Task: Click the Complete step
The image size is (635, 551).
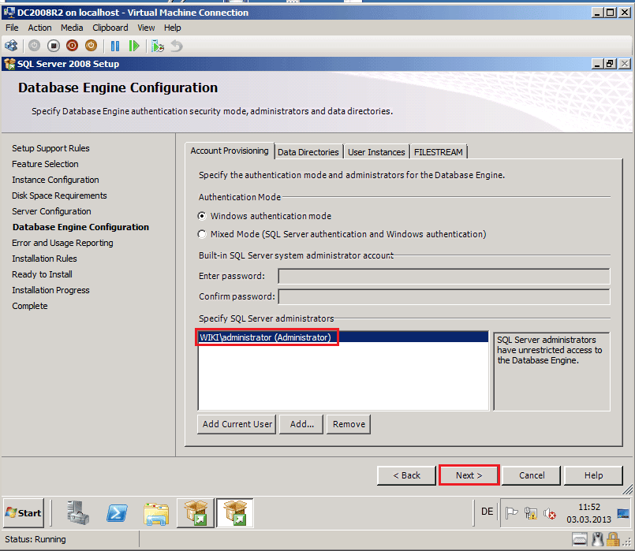Action: 29,307
